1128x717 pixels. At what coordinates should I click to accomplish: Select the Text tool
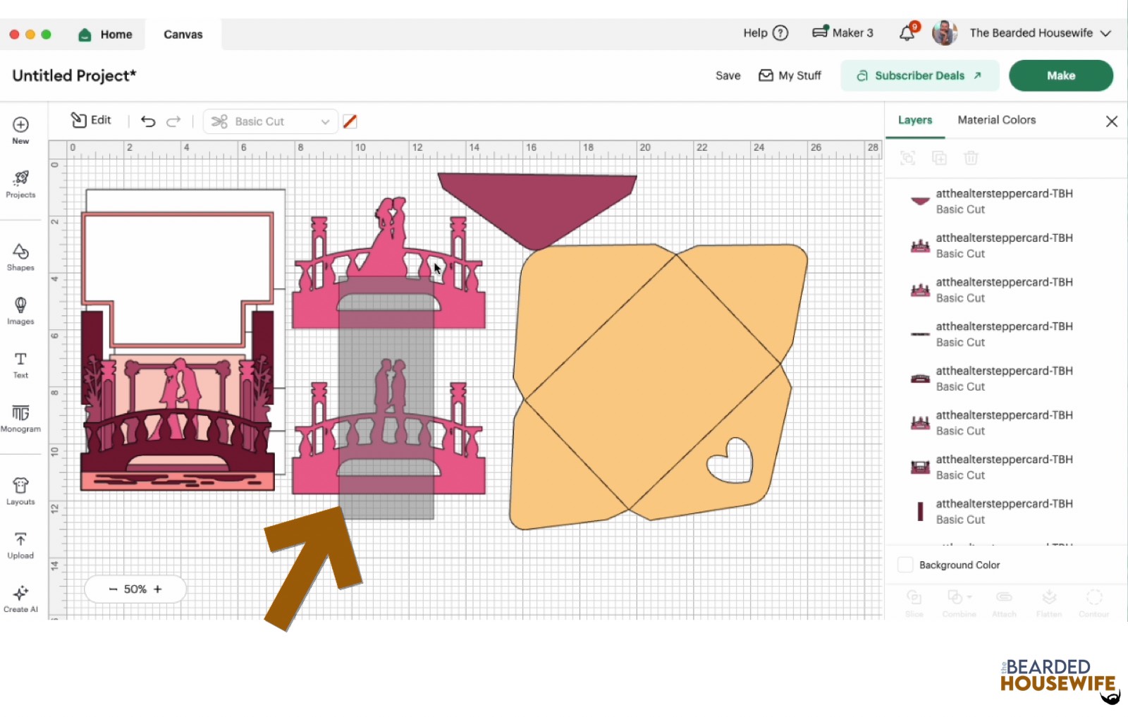[x=20, y=364]
